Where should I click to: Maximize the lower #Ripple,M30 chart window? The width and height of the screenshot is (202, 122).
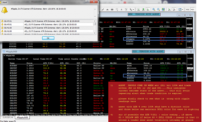pyautogui.click(x=186, y=52)
